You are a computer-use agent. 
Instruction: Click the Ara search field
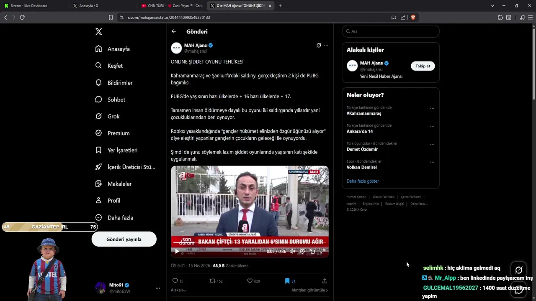click(391, 31)
